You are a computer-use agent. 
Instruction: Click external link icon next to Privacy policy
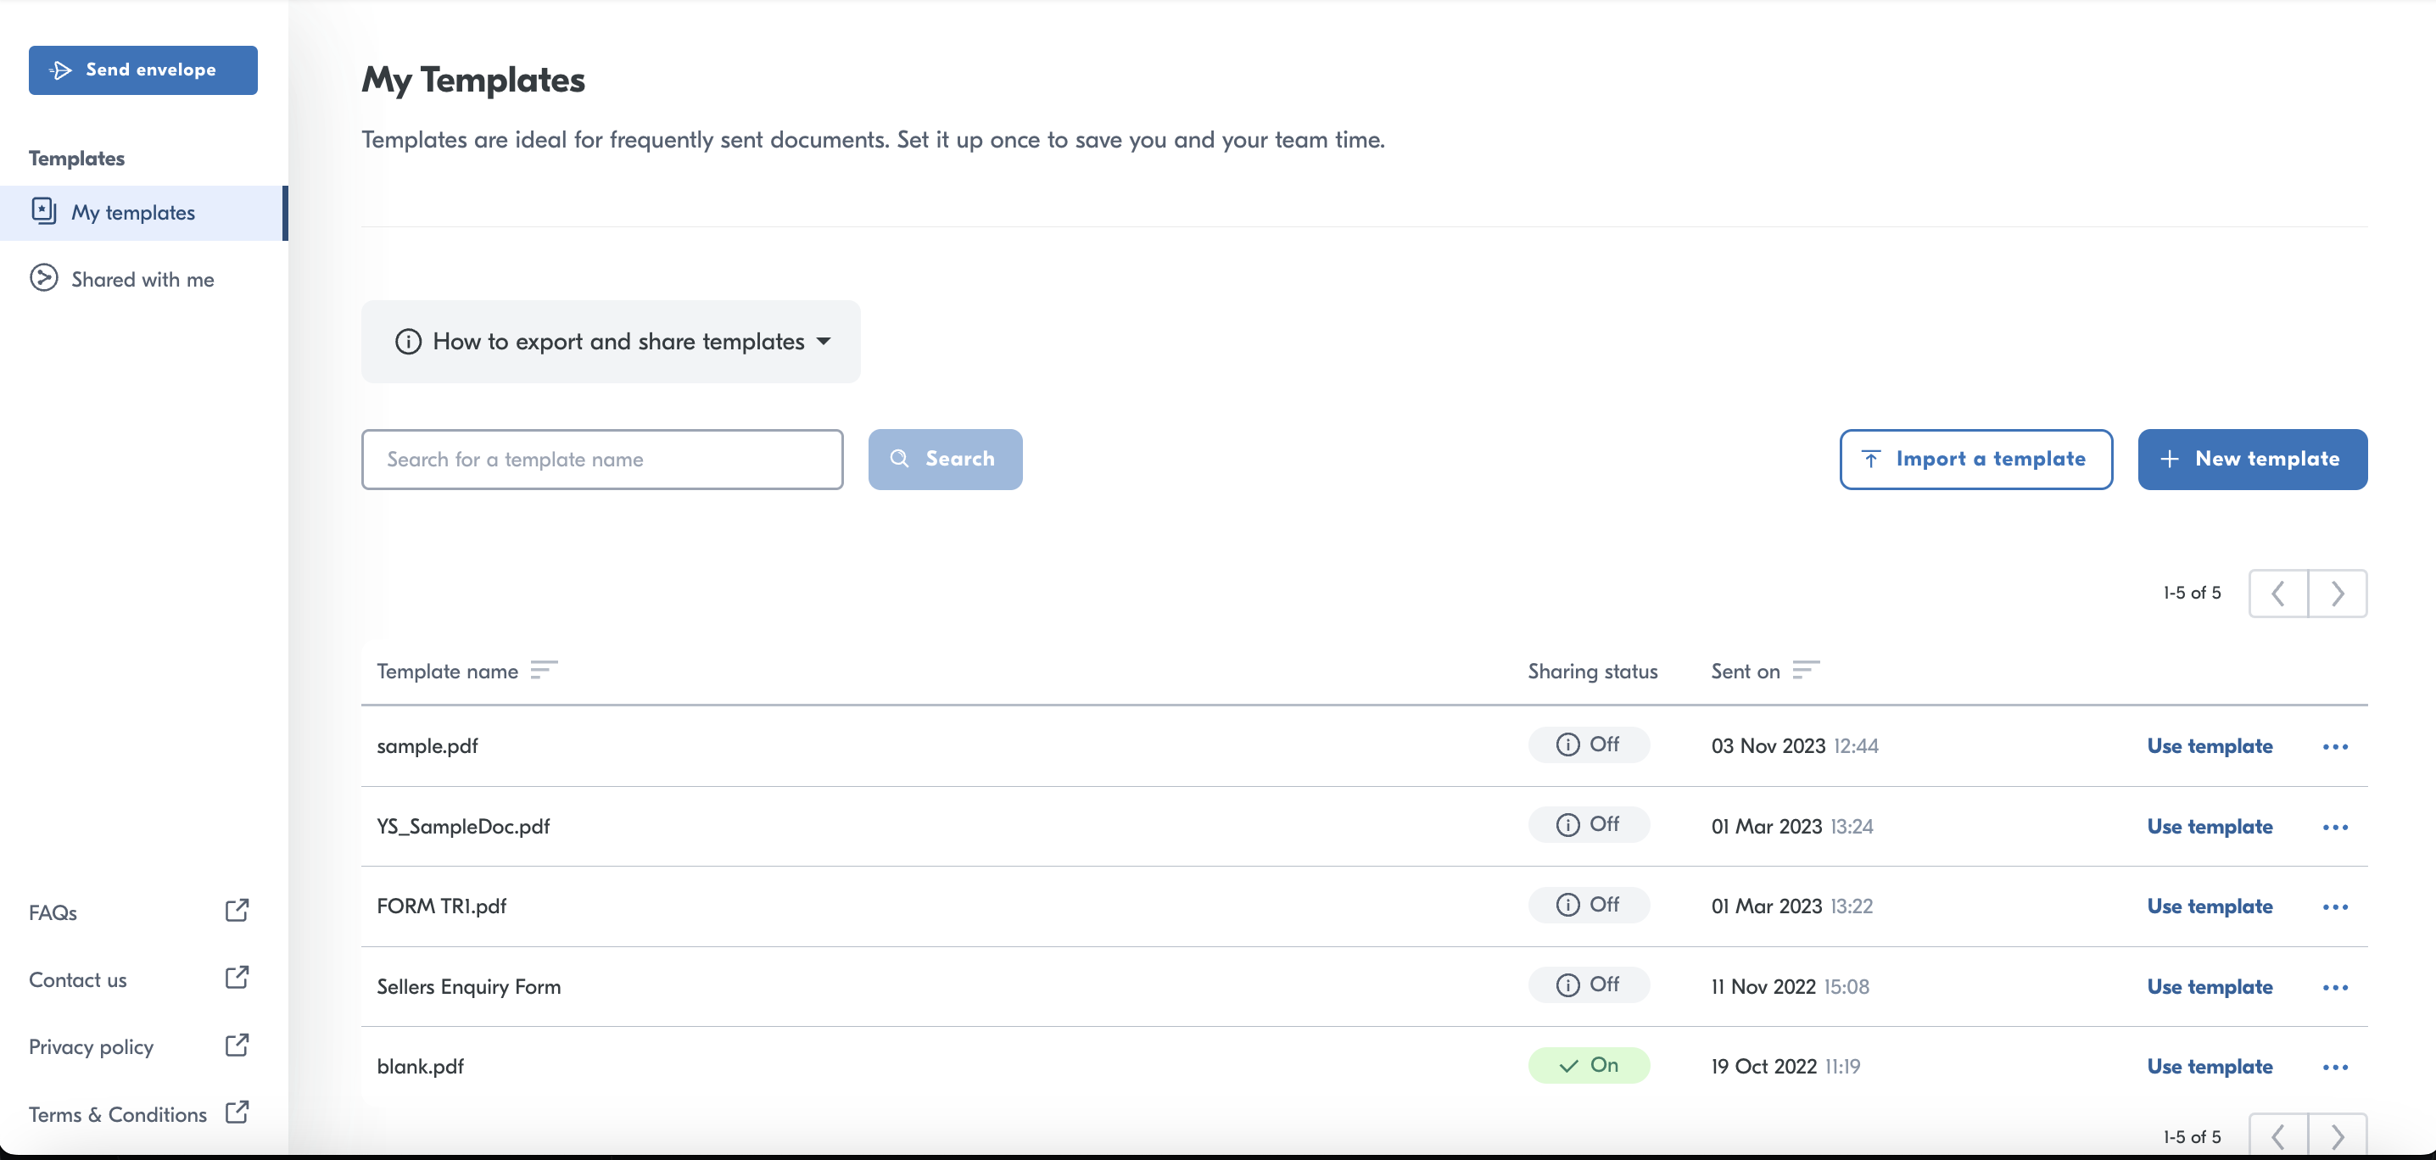click(237, 1045)
